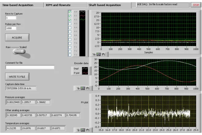Select zoom tool under Encoder data graph

[x=83, y=88]
